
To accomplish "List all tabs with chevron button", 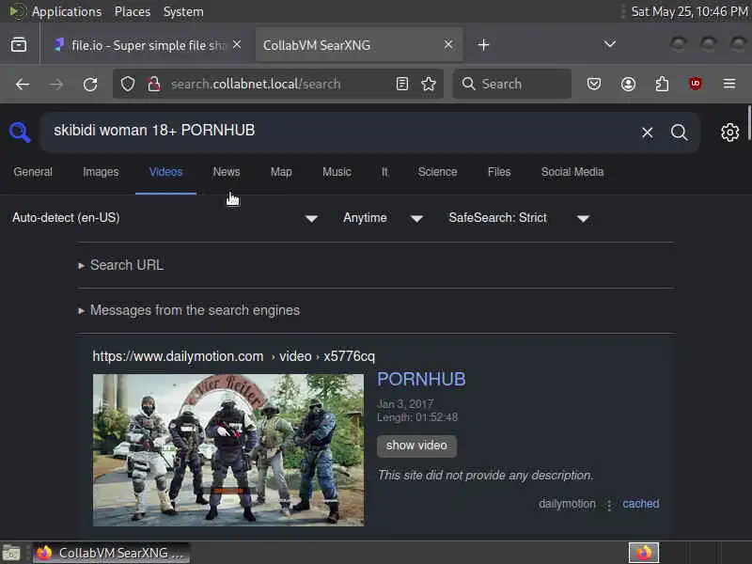I will point(609,44).
